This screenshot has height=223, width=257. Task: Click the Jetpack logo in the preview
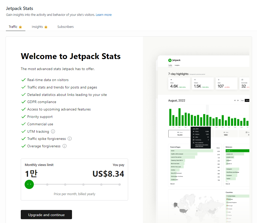(x=174, y=60)
